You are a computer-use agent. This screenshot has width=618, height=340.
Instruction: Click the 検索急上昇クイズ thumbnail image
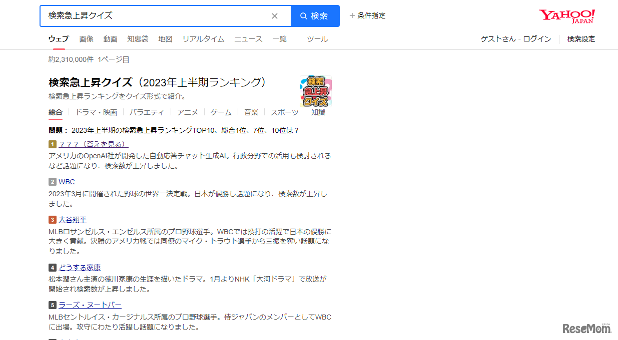tap(315, 92)
